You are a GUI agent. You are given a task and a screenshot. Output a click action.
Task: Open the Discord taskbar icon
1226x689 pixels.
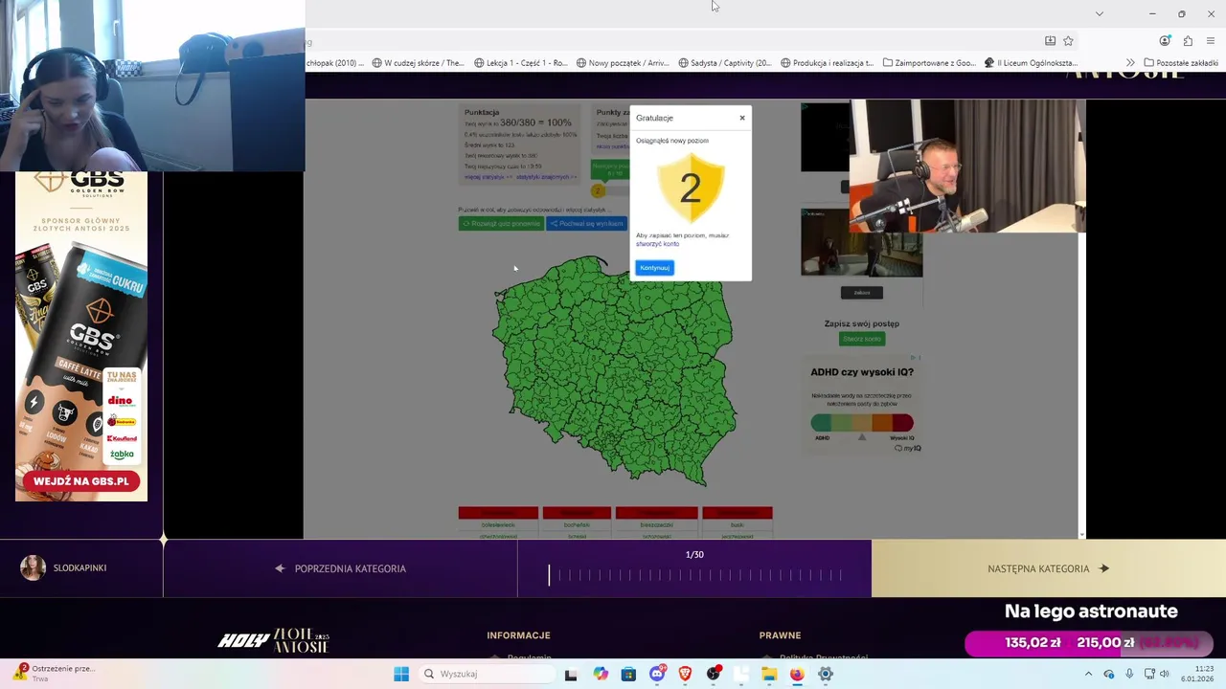coord(657,674)
